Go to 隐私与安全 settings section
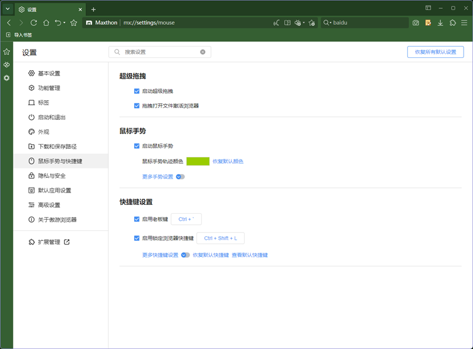473x349 pixels. click(51, 176)
